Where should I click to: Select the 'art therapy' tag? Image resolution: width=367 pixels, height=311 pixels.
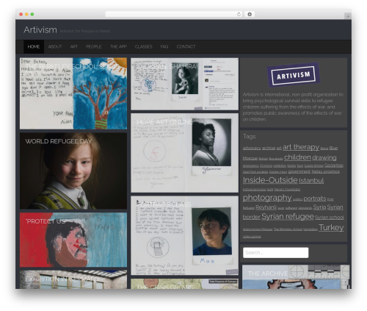click(x=301, y=147)
